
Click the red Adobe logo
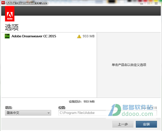click(x=10, y=14)
